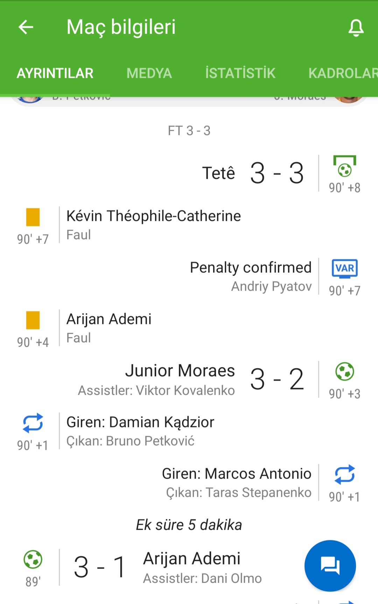This screenshot has width=378, height=604.
Task: Tap the VAR icon at 90' +7
Action: click(345, 269)
